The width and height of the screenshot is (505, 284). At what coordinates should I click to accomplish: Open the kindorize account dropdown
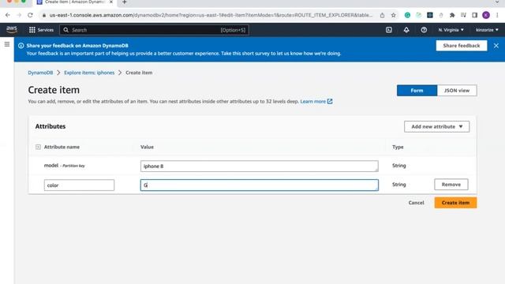click(487, 30)
